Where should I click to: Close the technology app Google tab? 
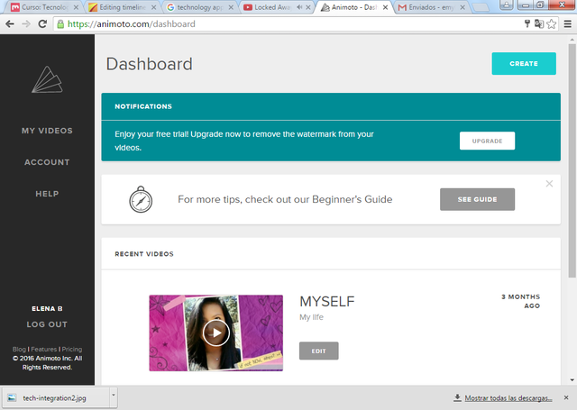(231, 7)
